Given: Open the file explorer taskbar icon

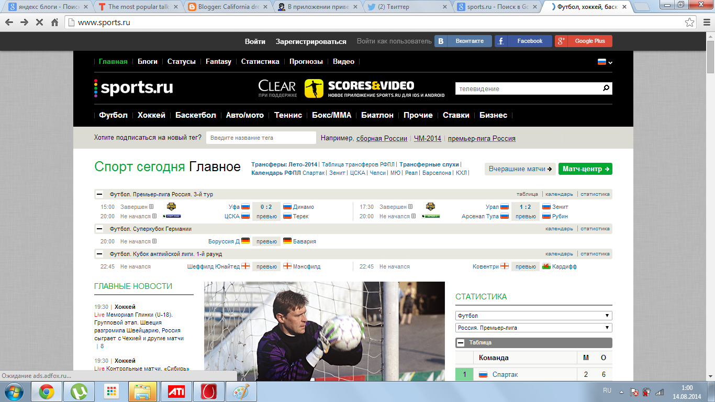Looking at the screenshot, I should click(x=143, y=392).
